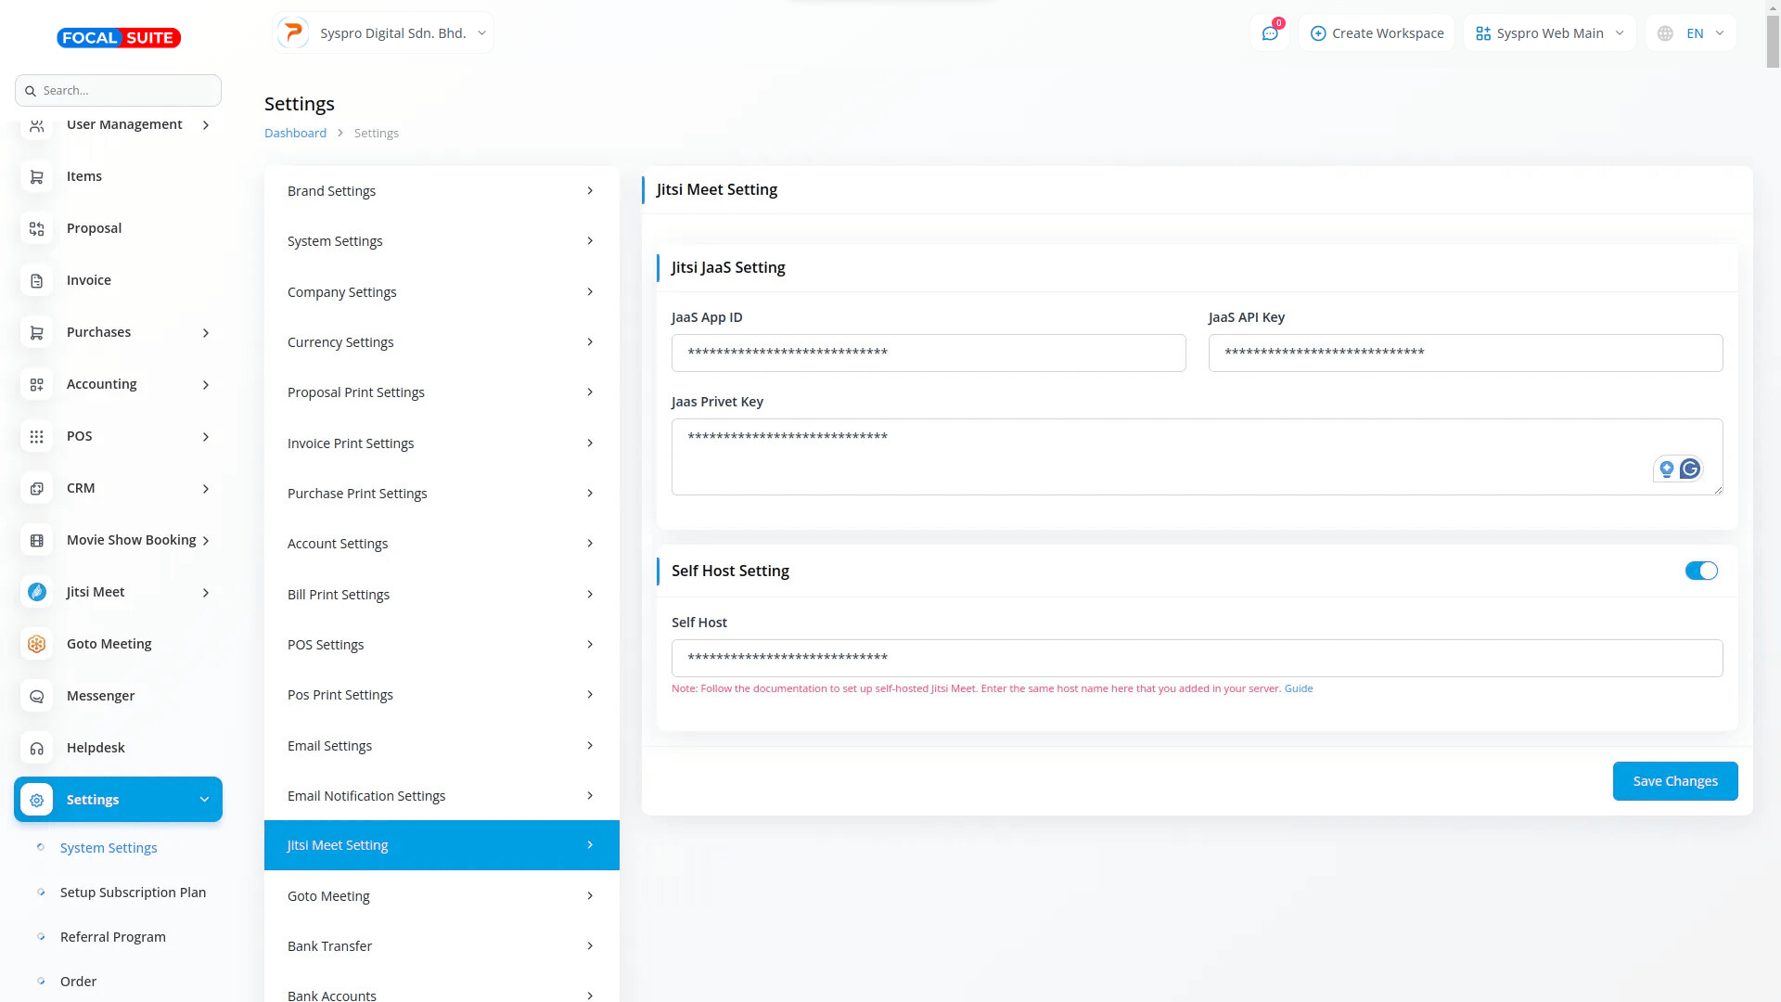
Task: Open the Syspro Web Main workspace dropdown
Action: tap(1549, 33)
